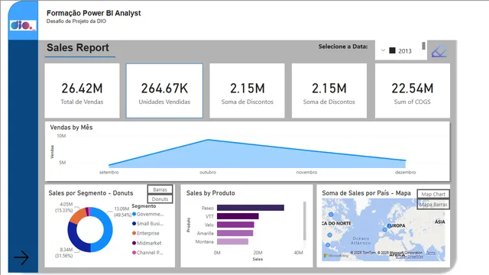Select the Map Chart button
489x275 pixels.
tap(433, 194)
